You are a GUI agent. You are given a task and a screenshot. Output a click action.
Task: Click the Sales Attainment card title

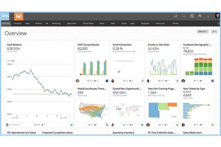point(192,133)
